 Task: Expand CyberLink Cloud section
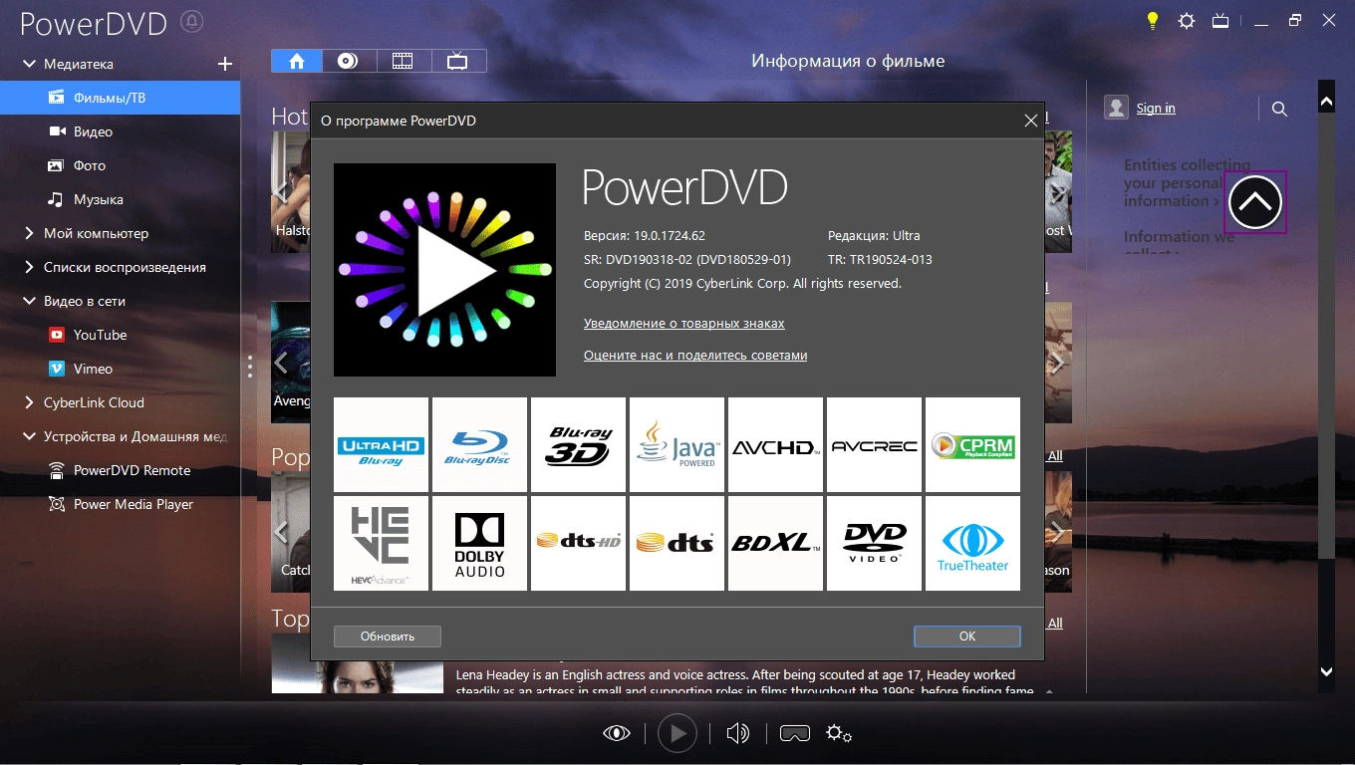pyautogui.click(x=29, y=402)
